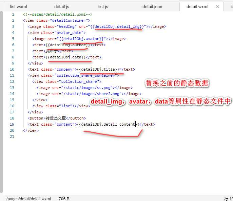Click line number 10 in the gutter
The width and height of the screenshot is (233, 201).
coord(12,69)
